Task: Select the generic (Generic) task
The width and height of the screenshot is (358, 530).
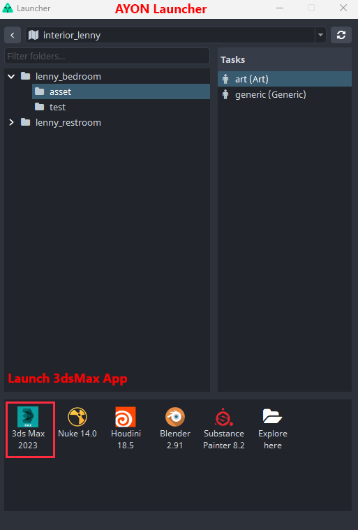Action: 285,94
